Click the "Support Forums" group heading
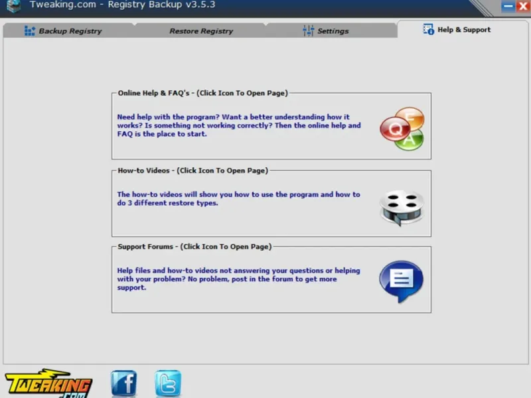This screenshot has height=398, width=531. click(x=194, y=247)
